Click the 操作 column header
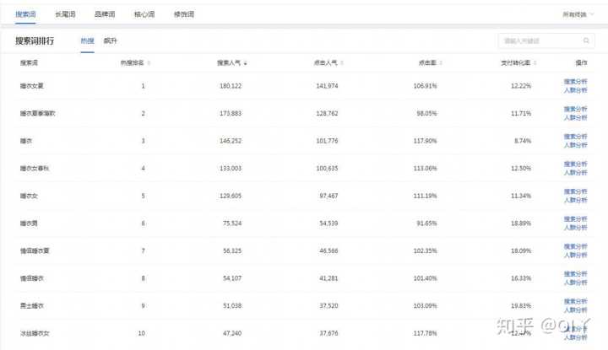 [x=581, y=63]
